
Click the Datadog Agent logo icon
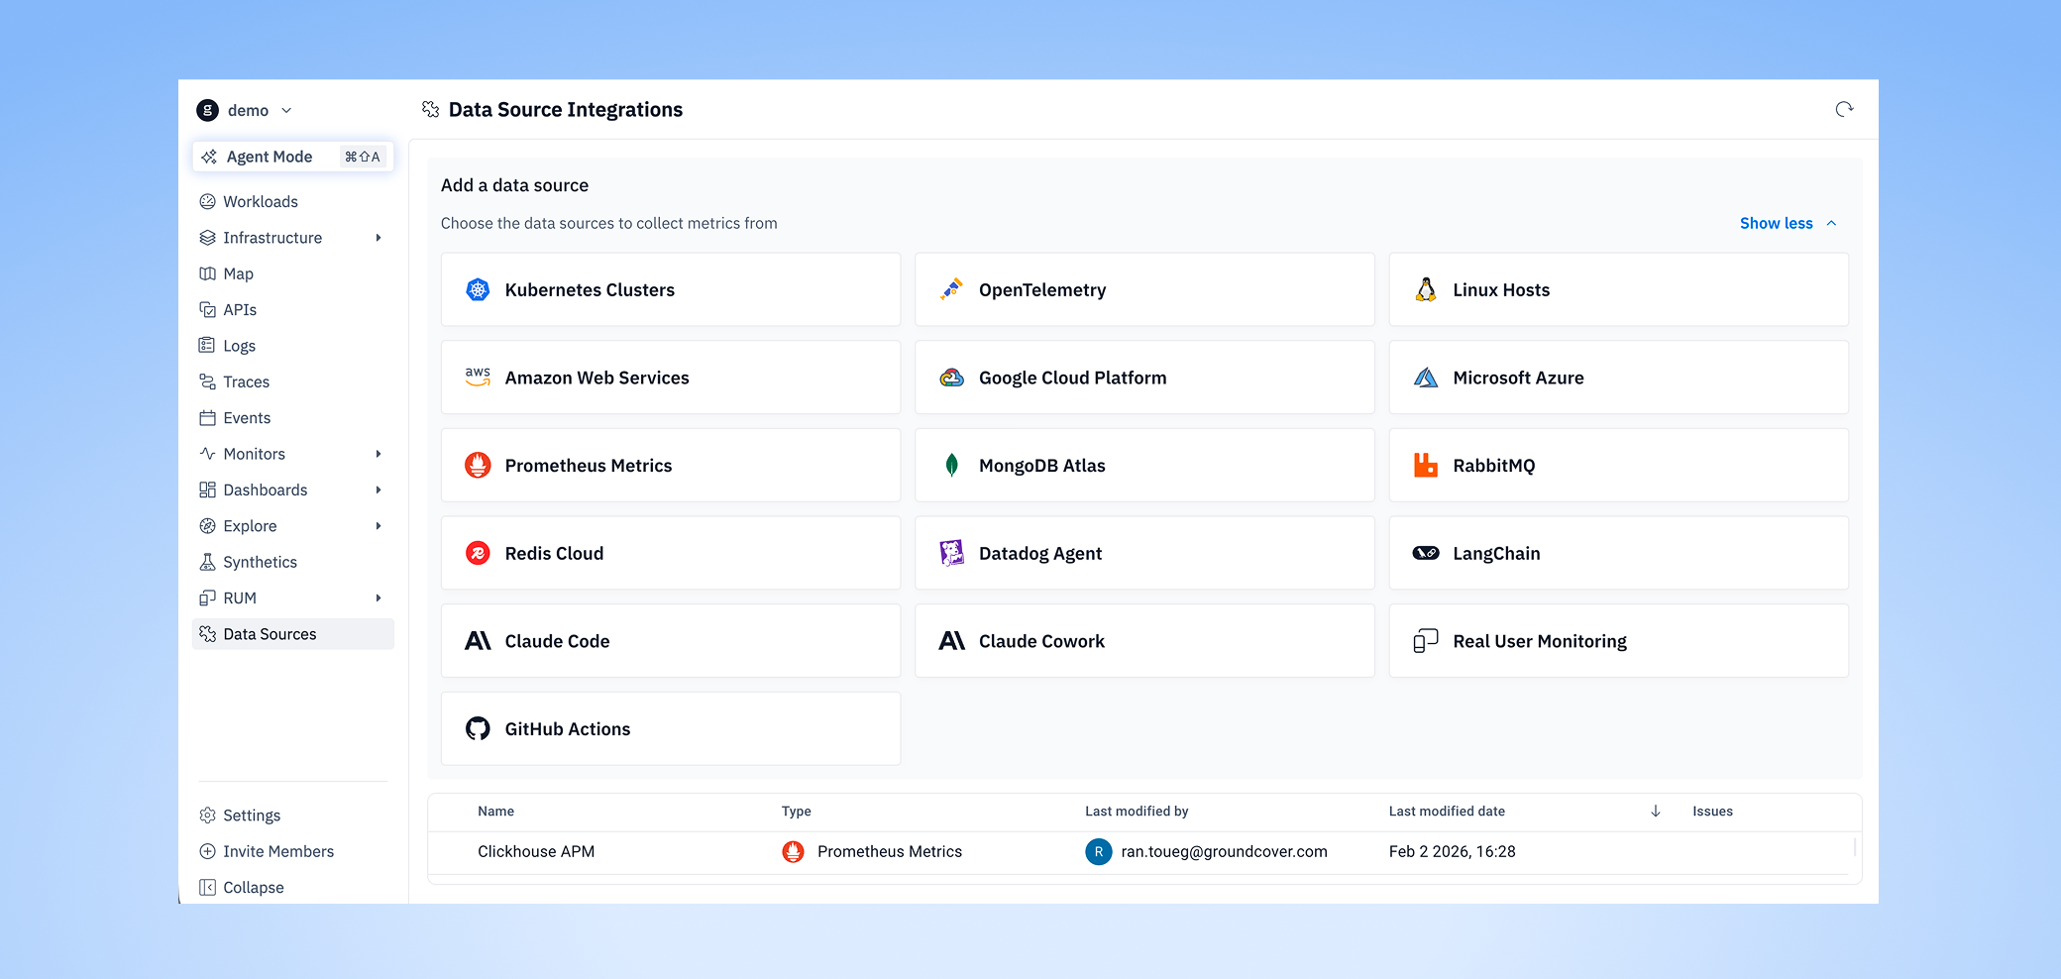click(x=951, y=553)
